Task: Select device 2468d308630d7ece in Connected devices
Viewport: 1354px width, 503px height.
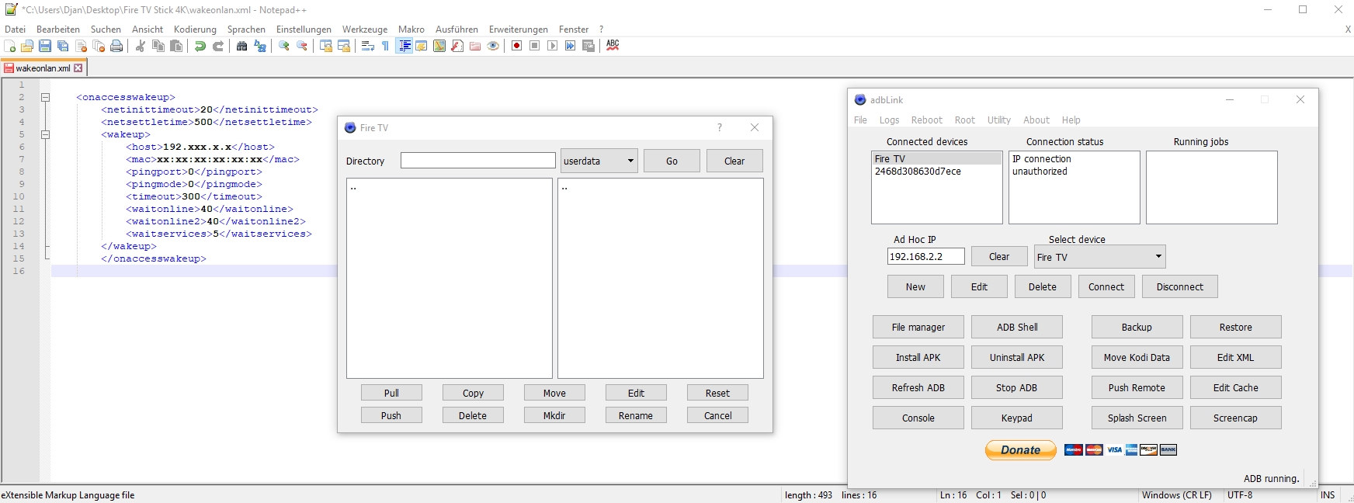Action: [x=937, y=171]
